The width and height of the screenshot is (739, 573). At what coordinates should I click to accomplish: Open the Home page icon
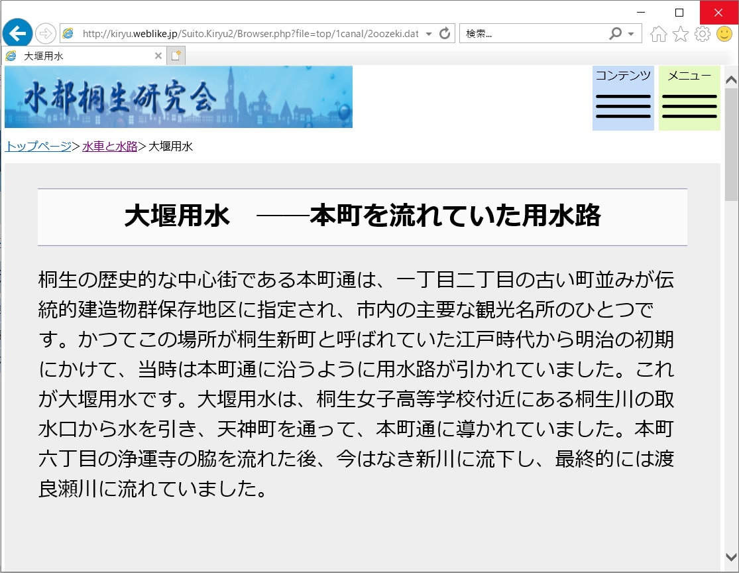pos(658,34)
